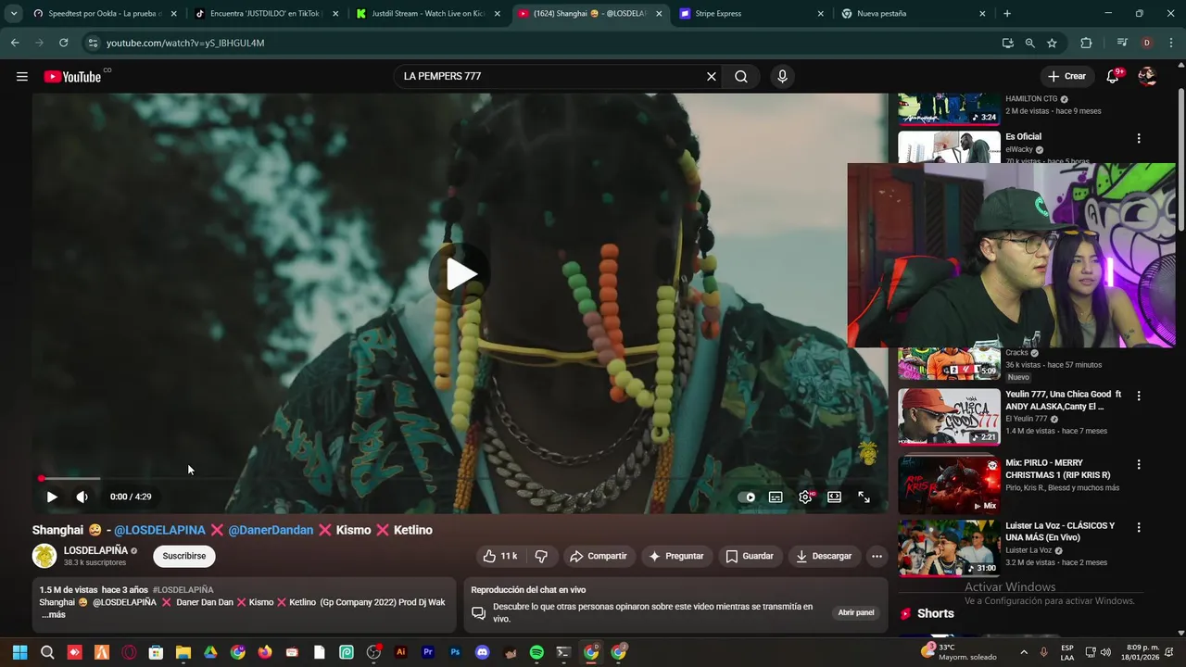The image size is (1186, 667).
Task: Open Photoshop from the taskbar
Action: [455, 652]
